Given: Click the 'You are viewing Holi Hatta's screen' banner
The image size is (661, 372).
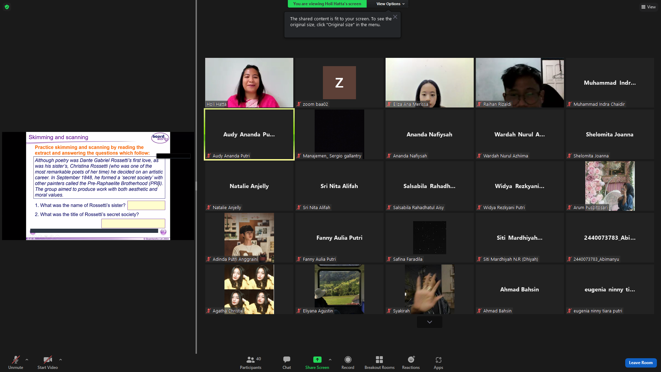Looking at the screenshot, I should pyautogui.click(x=327, y=4).
